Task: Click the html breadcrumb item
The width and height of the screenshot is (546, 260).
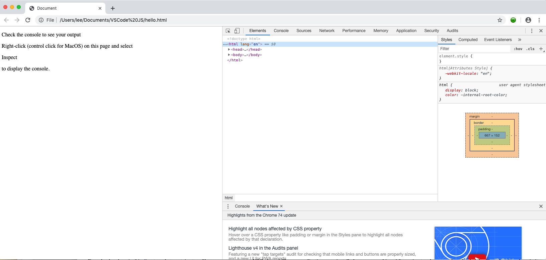Action: [229, 198]
